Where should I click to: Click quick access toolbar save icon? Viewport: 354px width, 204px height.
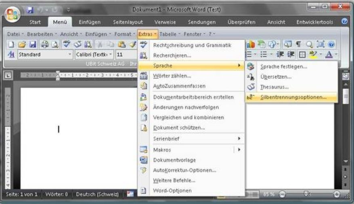pos(30,10)
